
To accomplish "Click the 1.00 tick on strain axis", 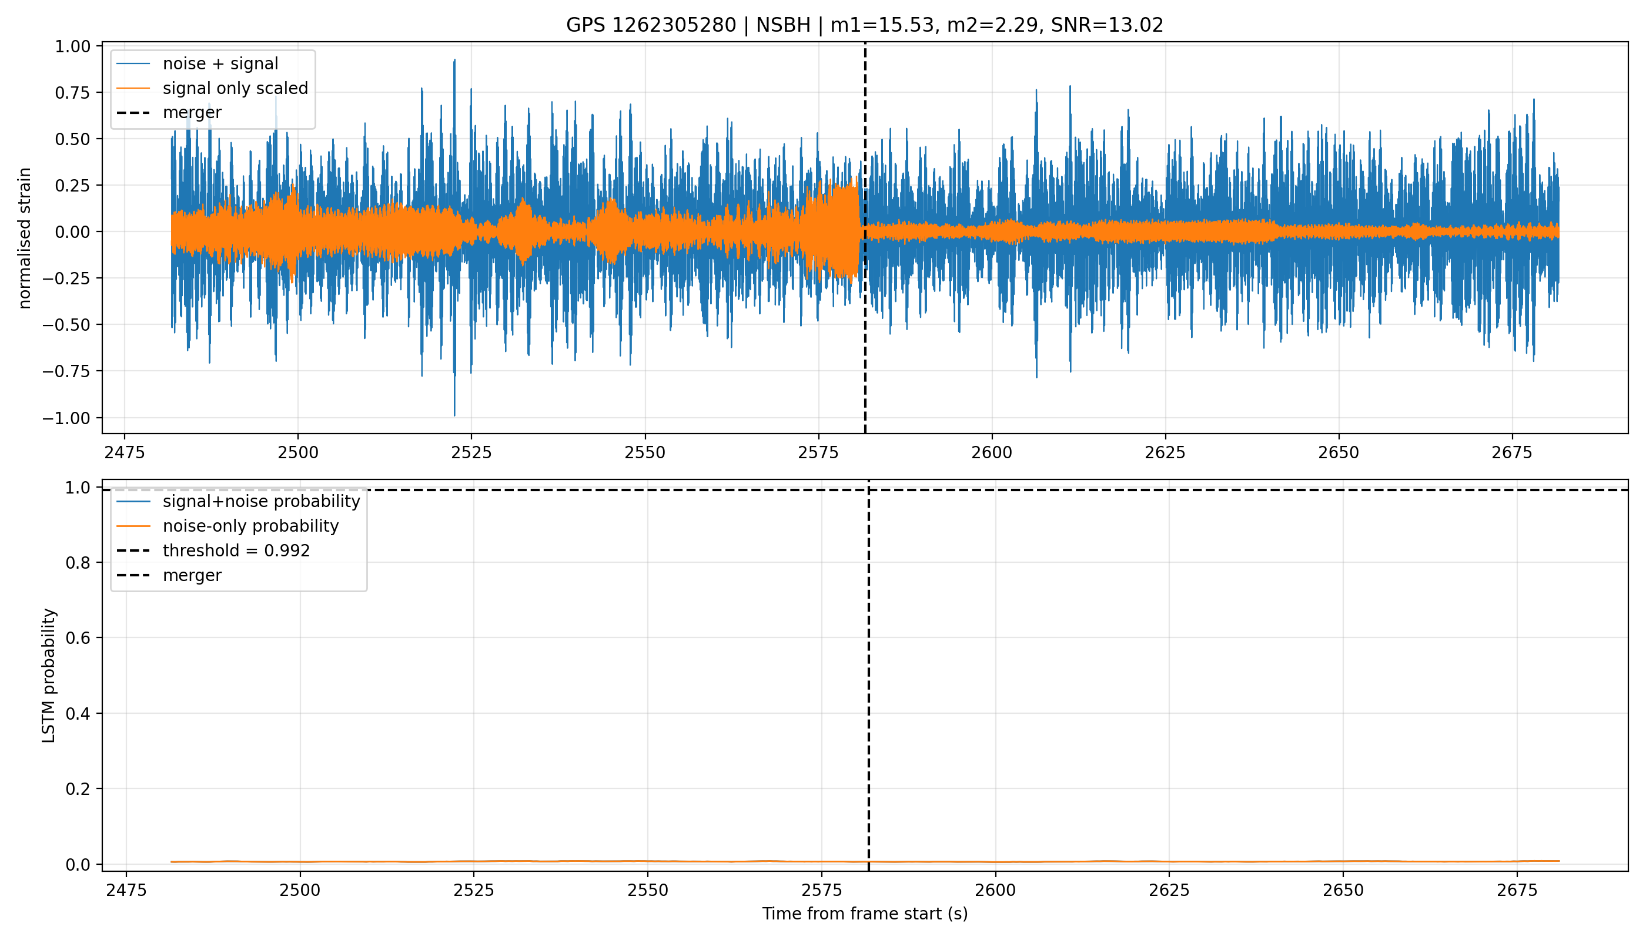I will (72, 46).
